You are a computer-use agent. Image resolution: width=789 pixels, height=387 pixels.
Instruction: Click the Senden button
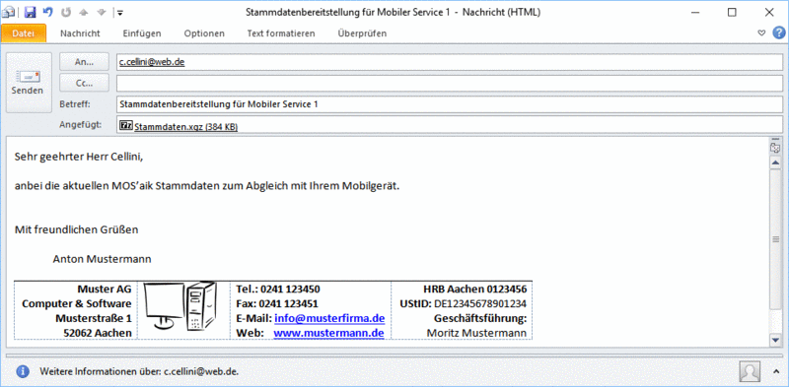(x=29, y=83)
